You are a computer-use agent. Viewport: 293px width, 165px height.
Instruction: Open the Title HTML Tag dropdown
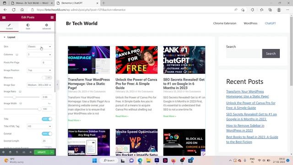pyautogui.click(x=39, y=126)
